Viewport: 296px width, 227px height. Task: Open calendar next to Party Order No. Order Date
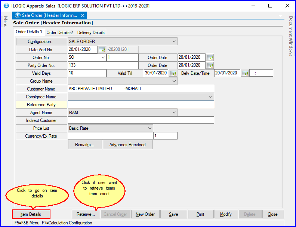click(210, 65)
